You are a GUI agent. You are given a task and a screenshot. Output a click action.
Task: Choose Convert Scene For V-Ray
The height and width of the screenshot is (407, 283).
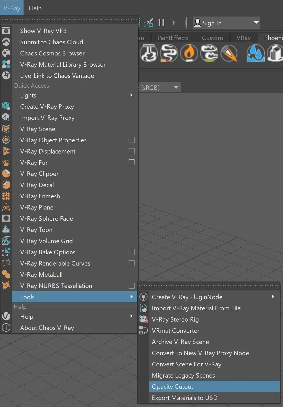pos(214,364)
